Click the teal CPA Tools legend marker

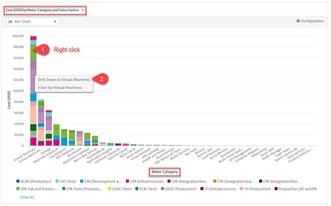64,189
